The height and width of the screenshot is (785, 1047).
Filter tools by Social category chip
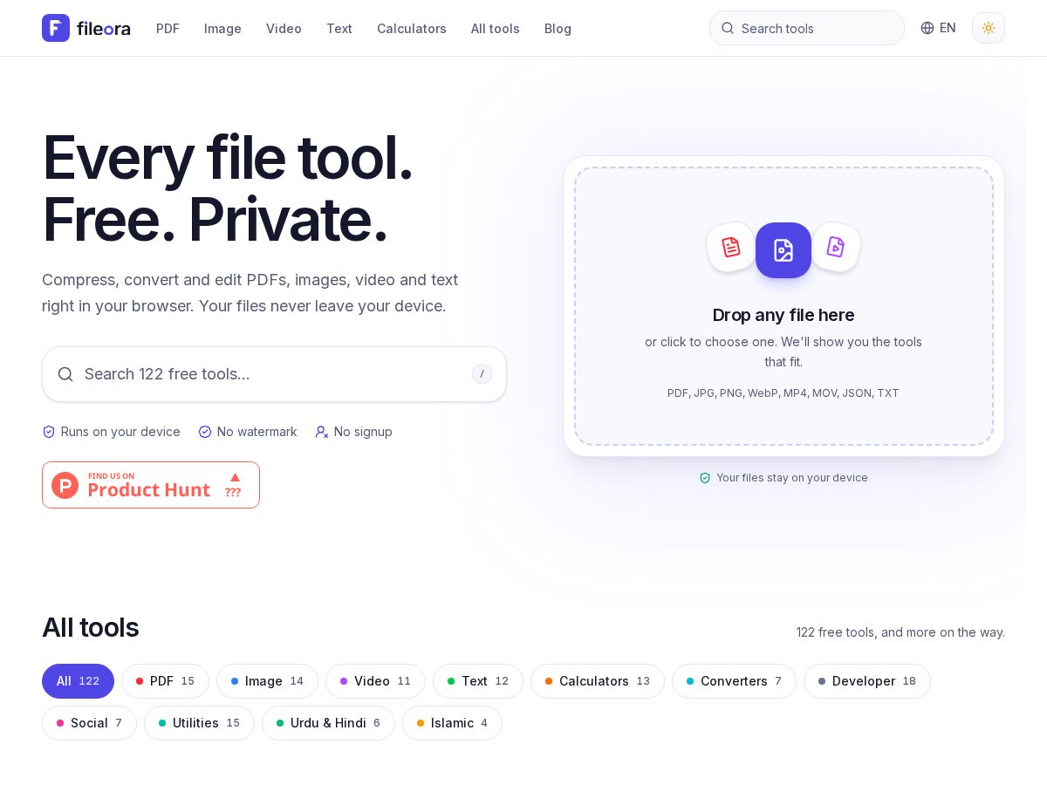[89, 723]
